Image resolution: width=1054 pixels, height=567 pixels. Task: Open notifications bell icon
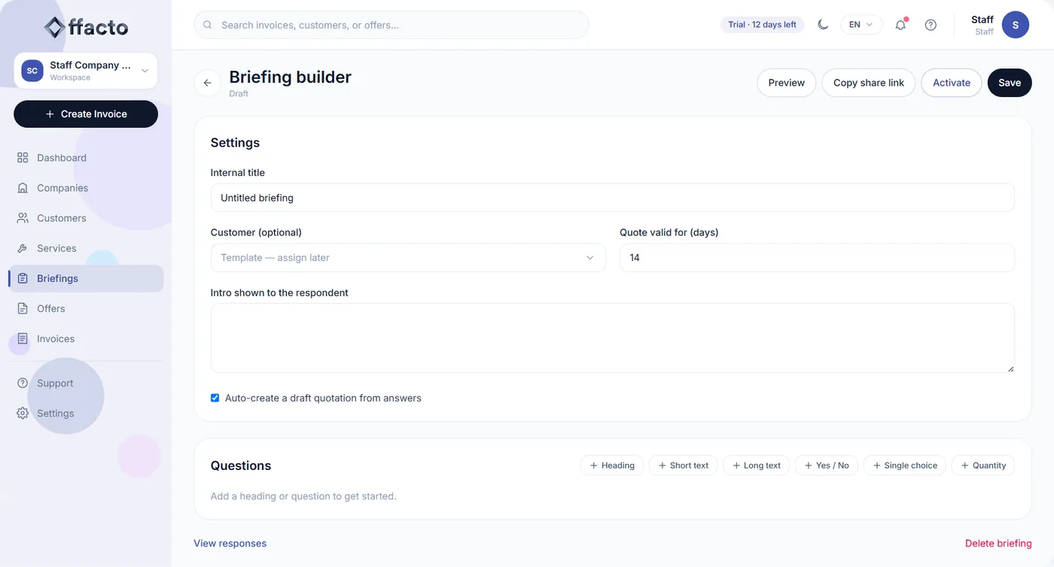tap(900, 25)
